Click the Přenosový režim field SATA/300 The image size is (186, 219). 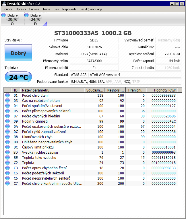pyautogui.click(x=94, y=61)
